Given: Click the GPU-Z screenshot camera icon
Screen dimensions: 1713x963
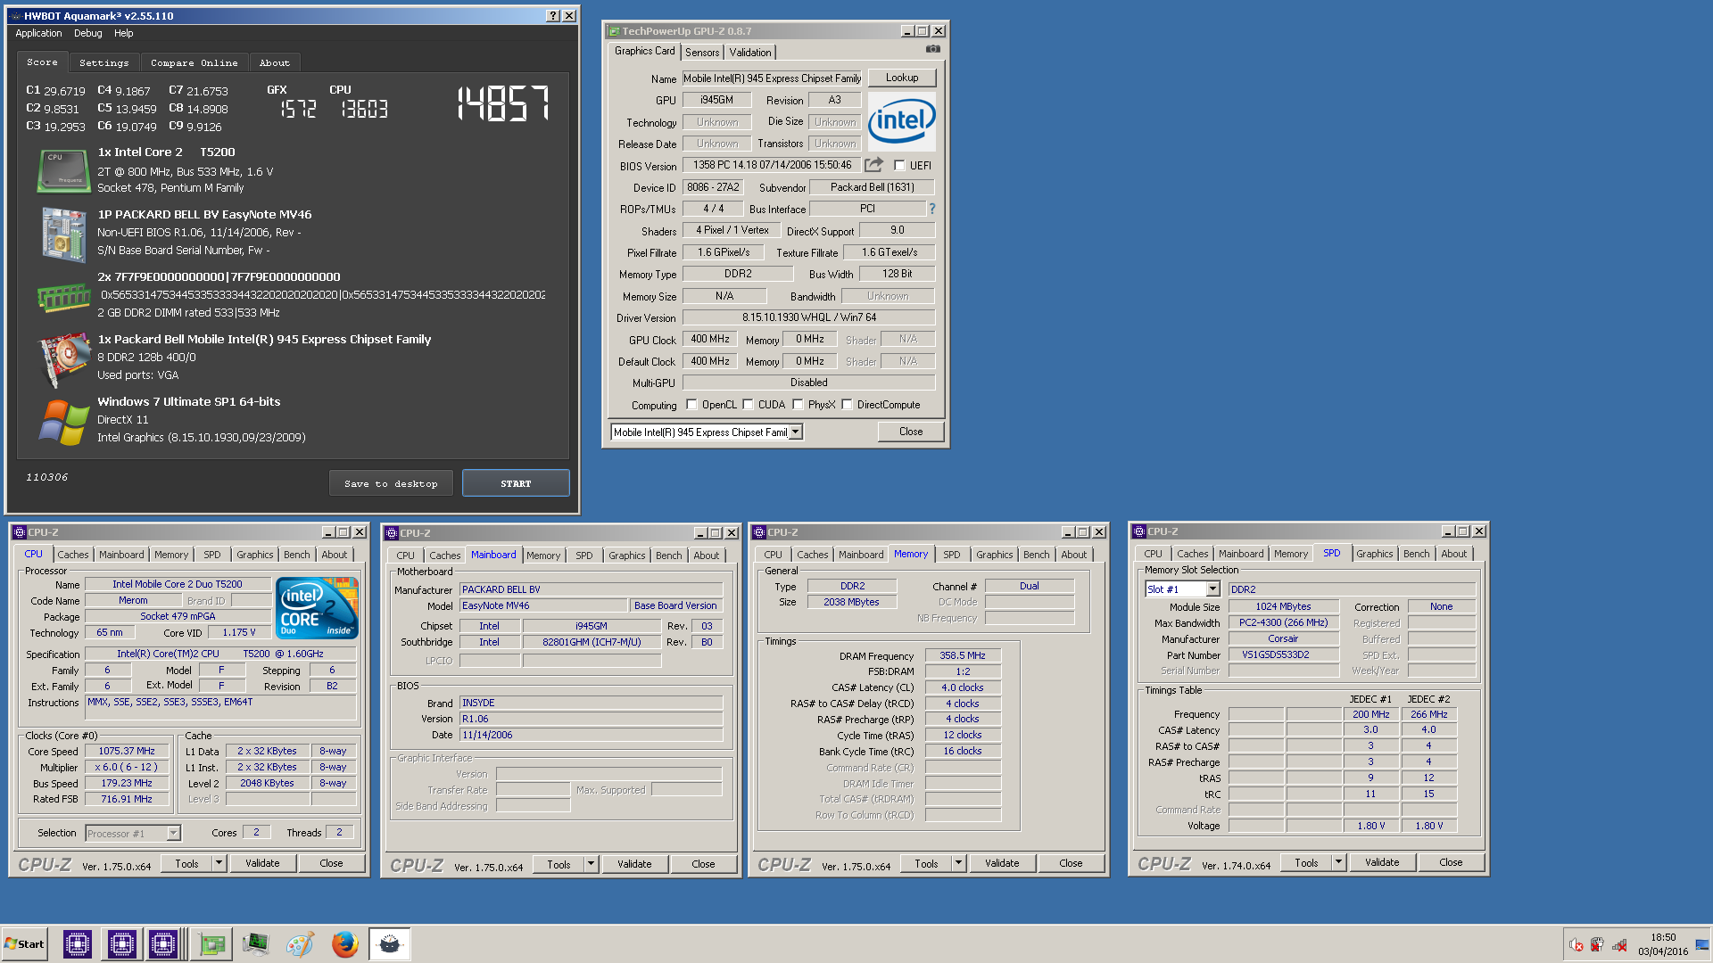Looking at the screenshot, I should (x=932, y=49).
